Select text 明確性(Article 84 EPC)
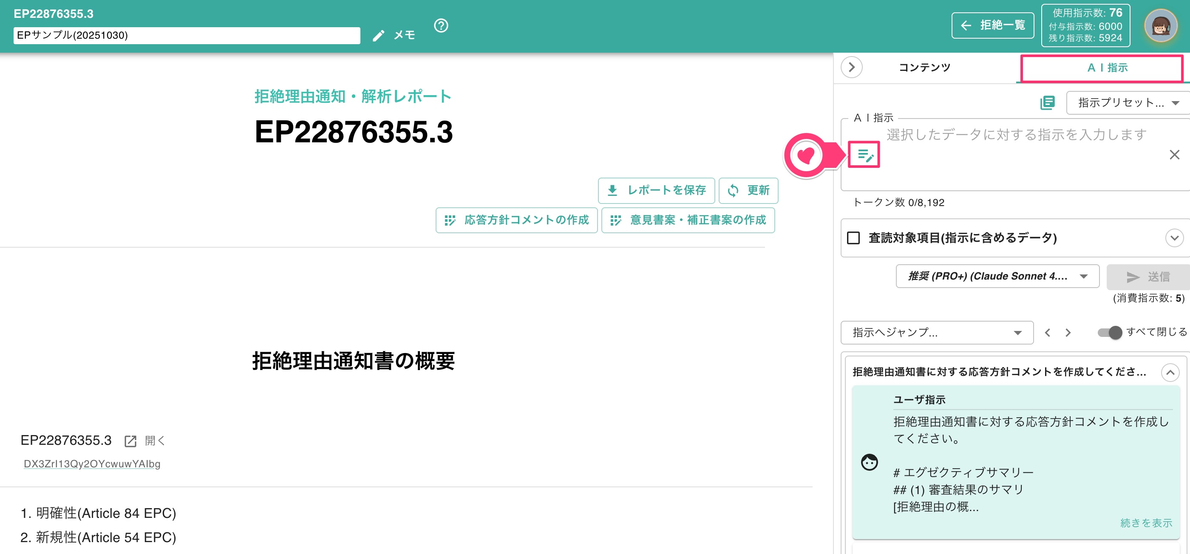 click(x=106, y=513)
